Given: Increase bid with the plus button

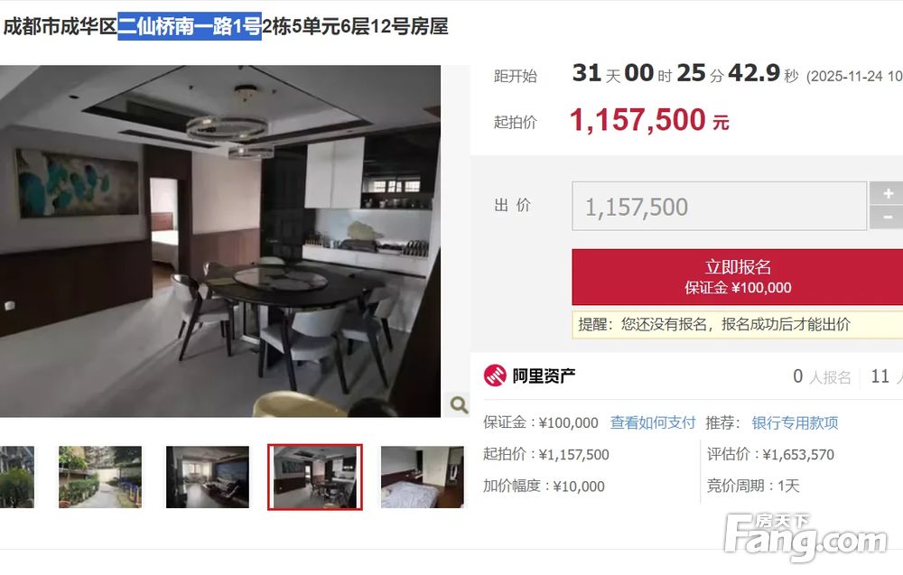Looking at the screenshot, I should click(x=887, y=193).
